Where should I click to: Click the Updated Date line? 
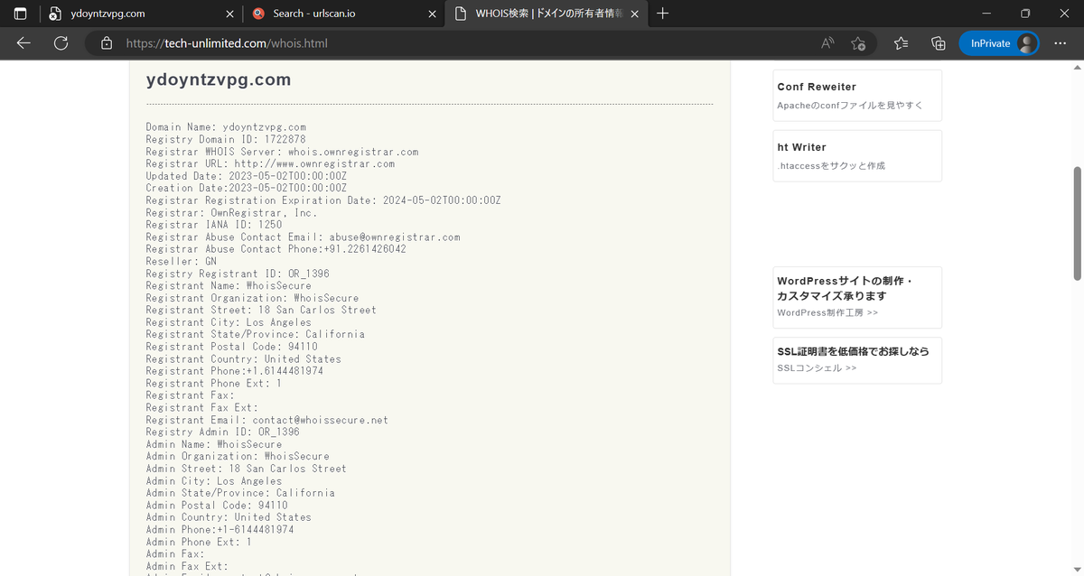(x=247, y=176)
